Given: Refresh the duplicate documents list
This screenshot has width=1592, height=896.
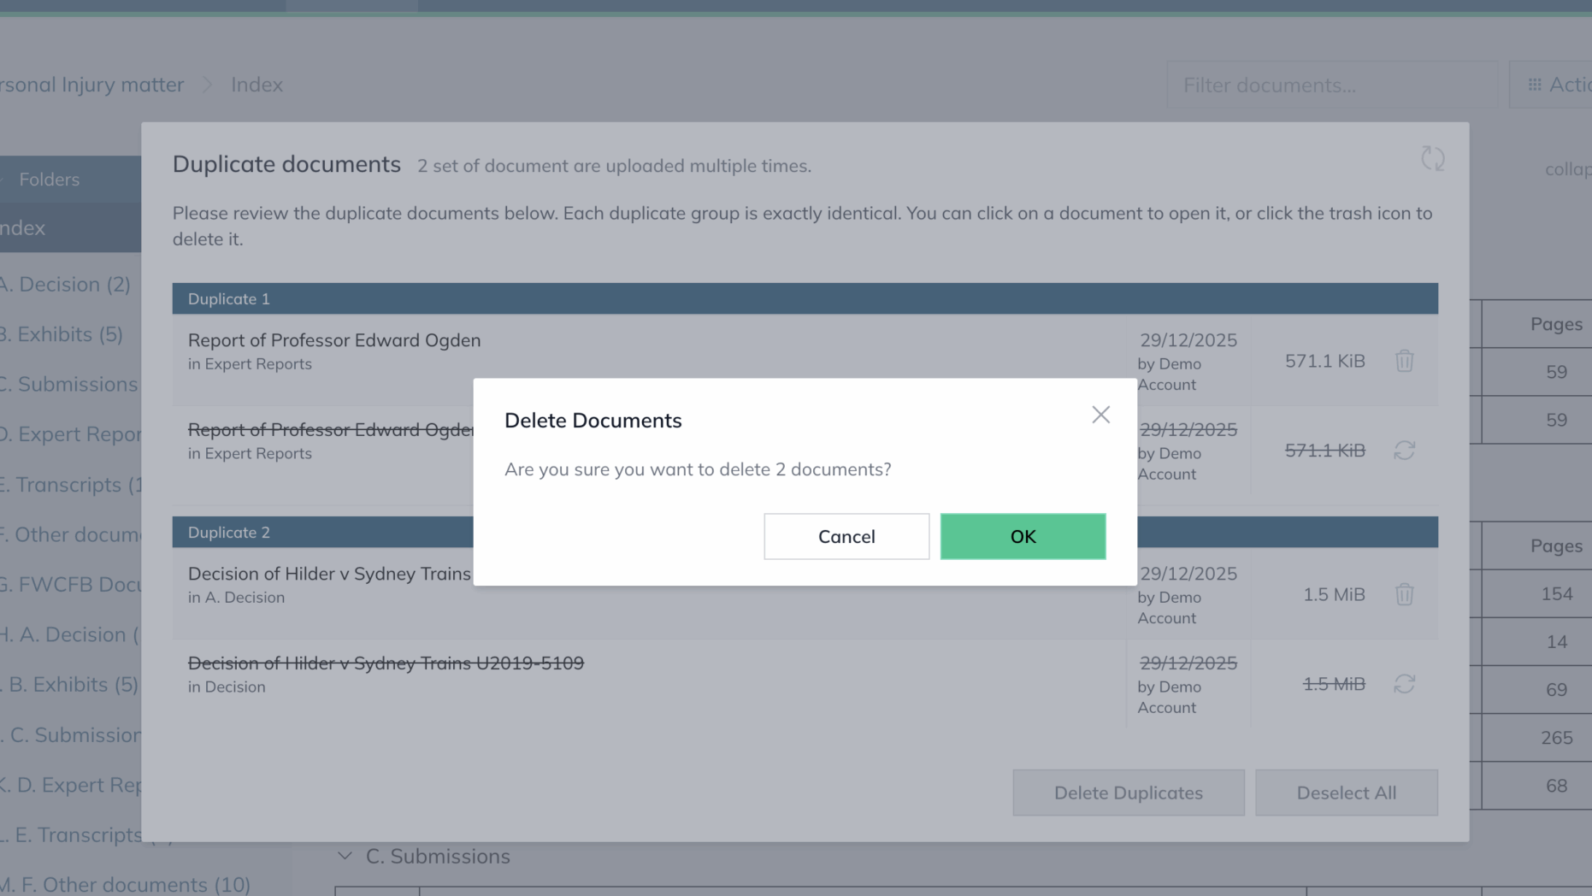Looking at the screenshot, I should [x=1432, y=158].
